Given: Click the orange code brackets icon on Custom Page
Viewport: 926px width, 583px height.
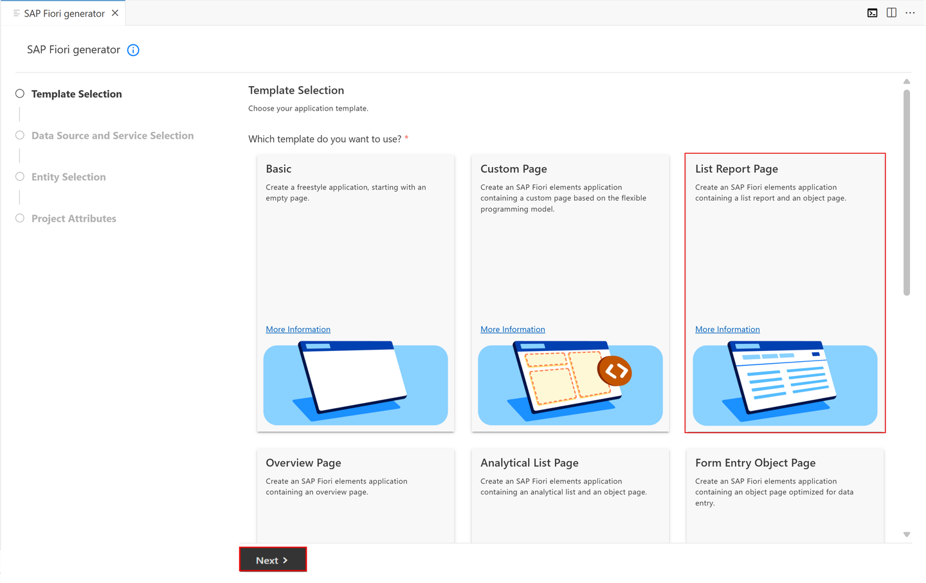Looking at the screenshot, I should (x=615, y=371).
